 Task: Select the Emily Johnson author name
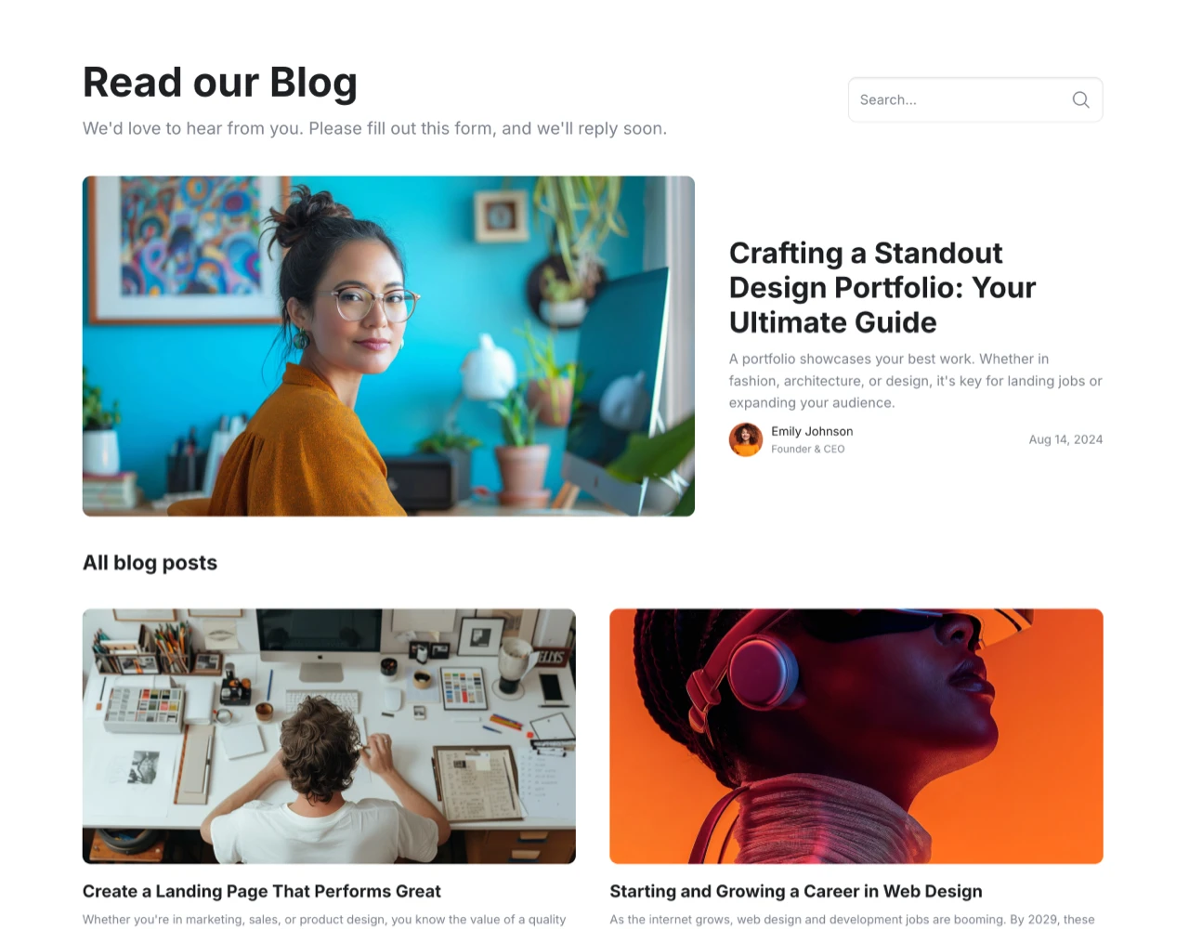tap(812, 431)
